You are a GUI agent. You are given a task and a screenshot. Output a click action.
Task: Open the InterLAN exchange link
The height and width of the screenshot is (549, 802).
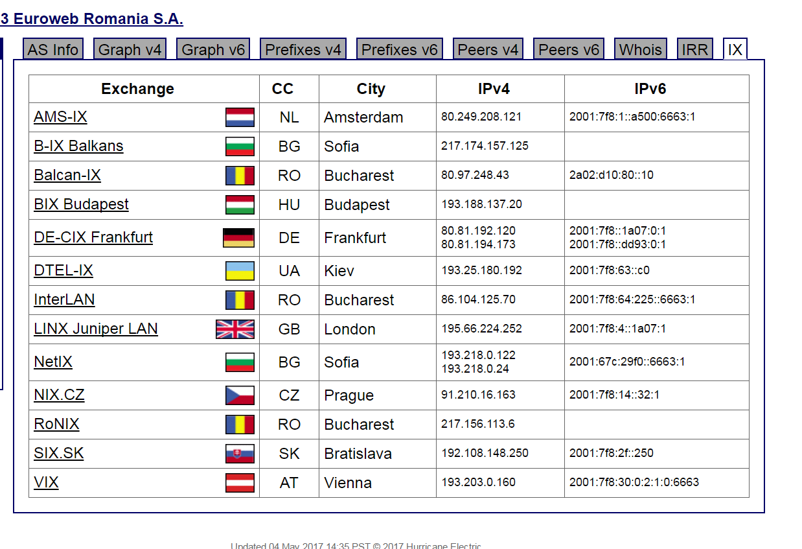[x=64, y=299]
